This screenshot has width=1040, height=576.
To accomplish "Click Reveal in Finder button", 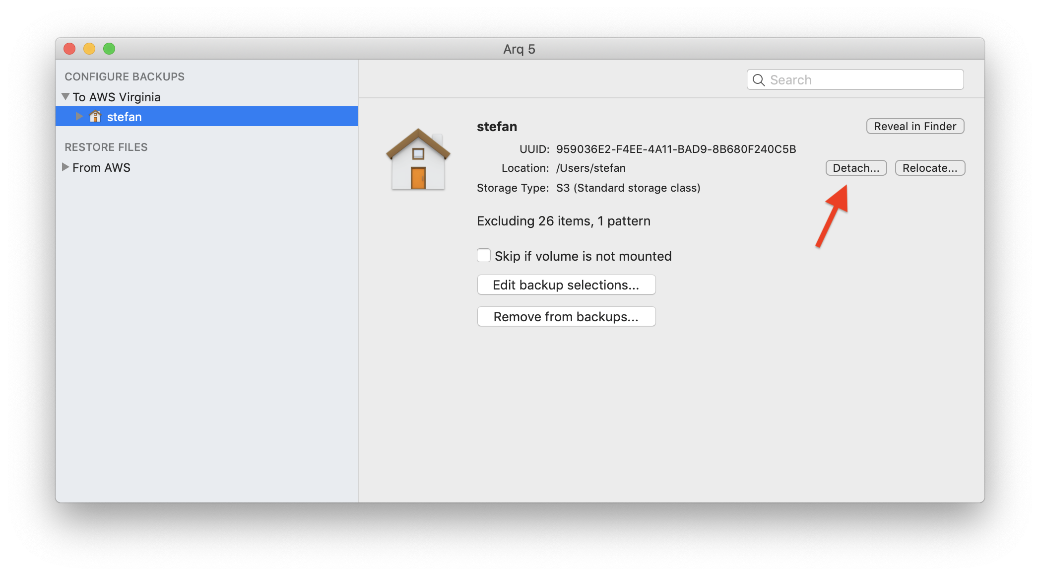I will (x=915, y=126).
